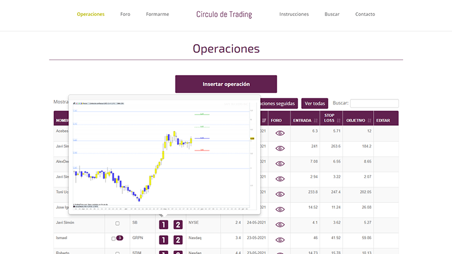Open chart image 1 for SB
The image size is (452, 254).
click(164, 225)
